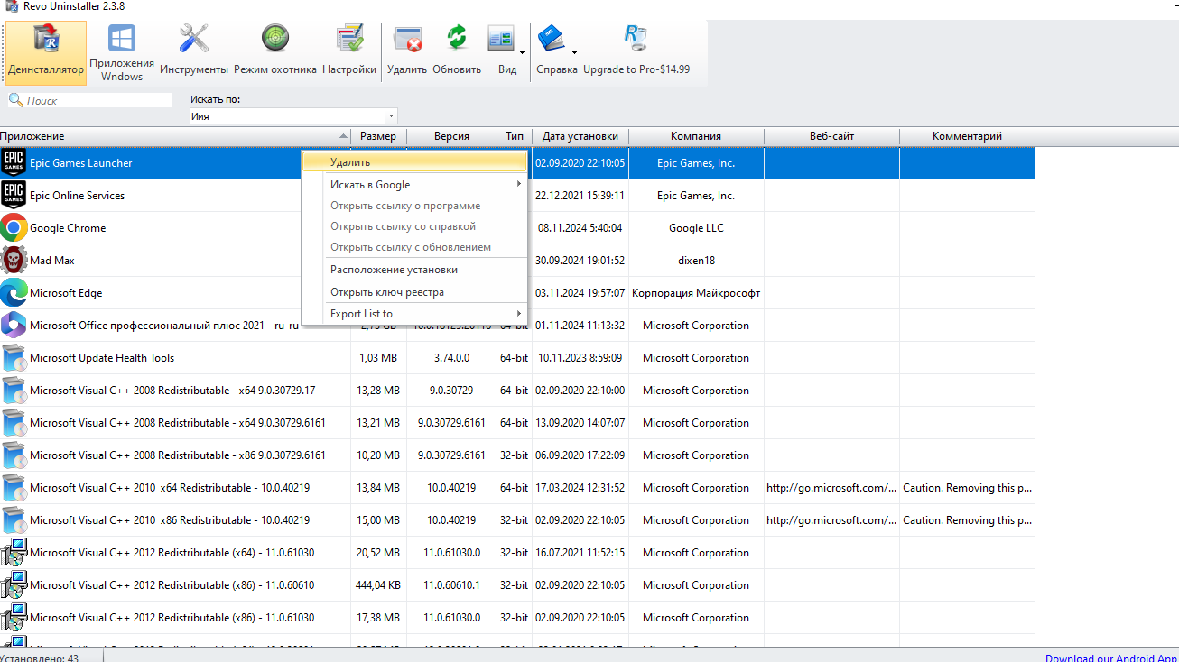Choose Удалить in the context menu
This screenshot has width=1179, height=662.
pyautogui.click(x=414, y=162)
